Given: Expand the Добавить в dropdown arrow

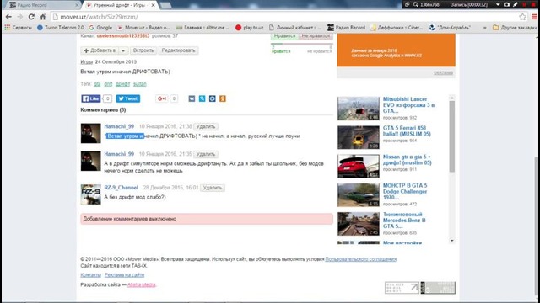Looking at the screenshot, I should click(x=123, y=50).
